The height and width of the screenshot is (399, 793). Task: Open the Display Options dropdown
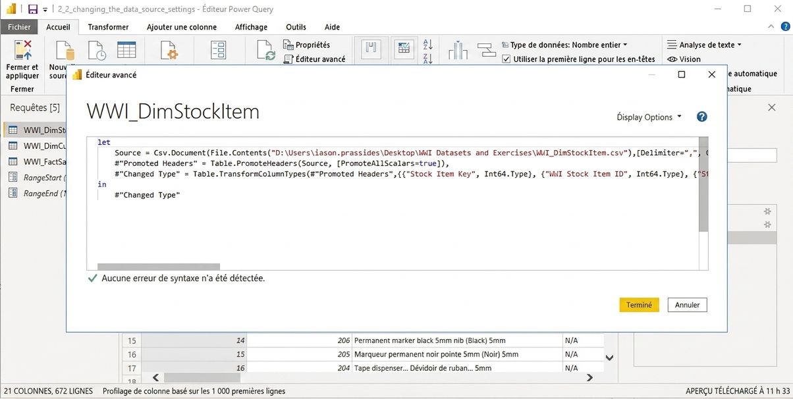click(649, 117)
